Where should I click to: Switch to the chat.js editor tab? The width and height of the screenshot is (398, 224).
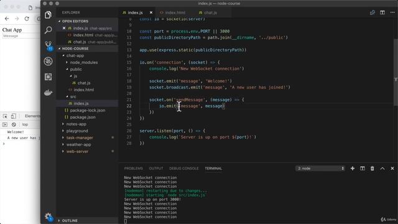pyautogui.click(x=210, y=12)
